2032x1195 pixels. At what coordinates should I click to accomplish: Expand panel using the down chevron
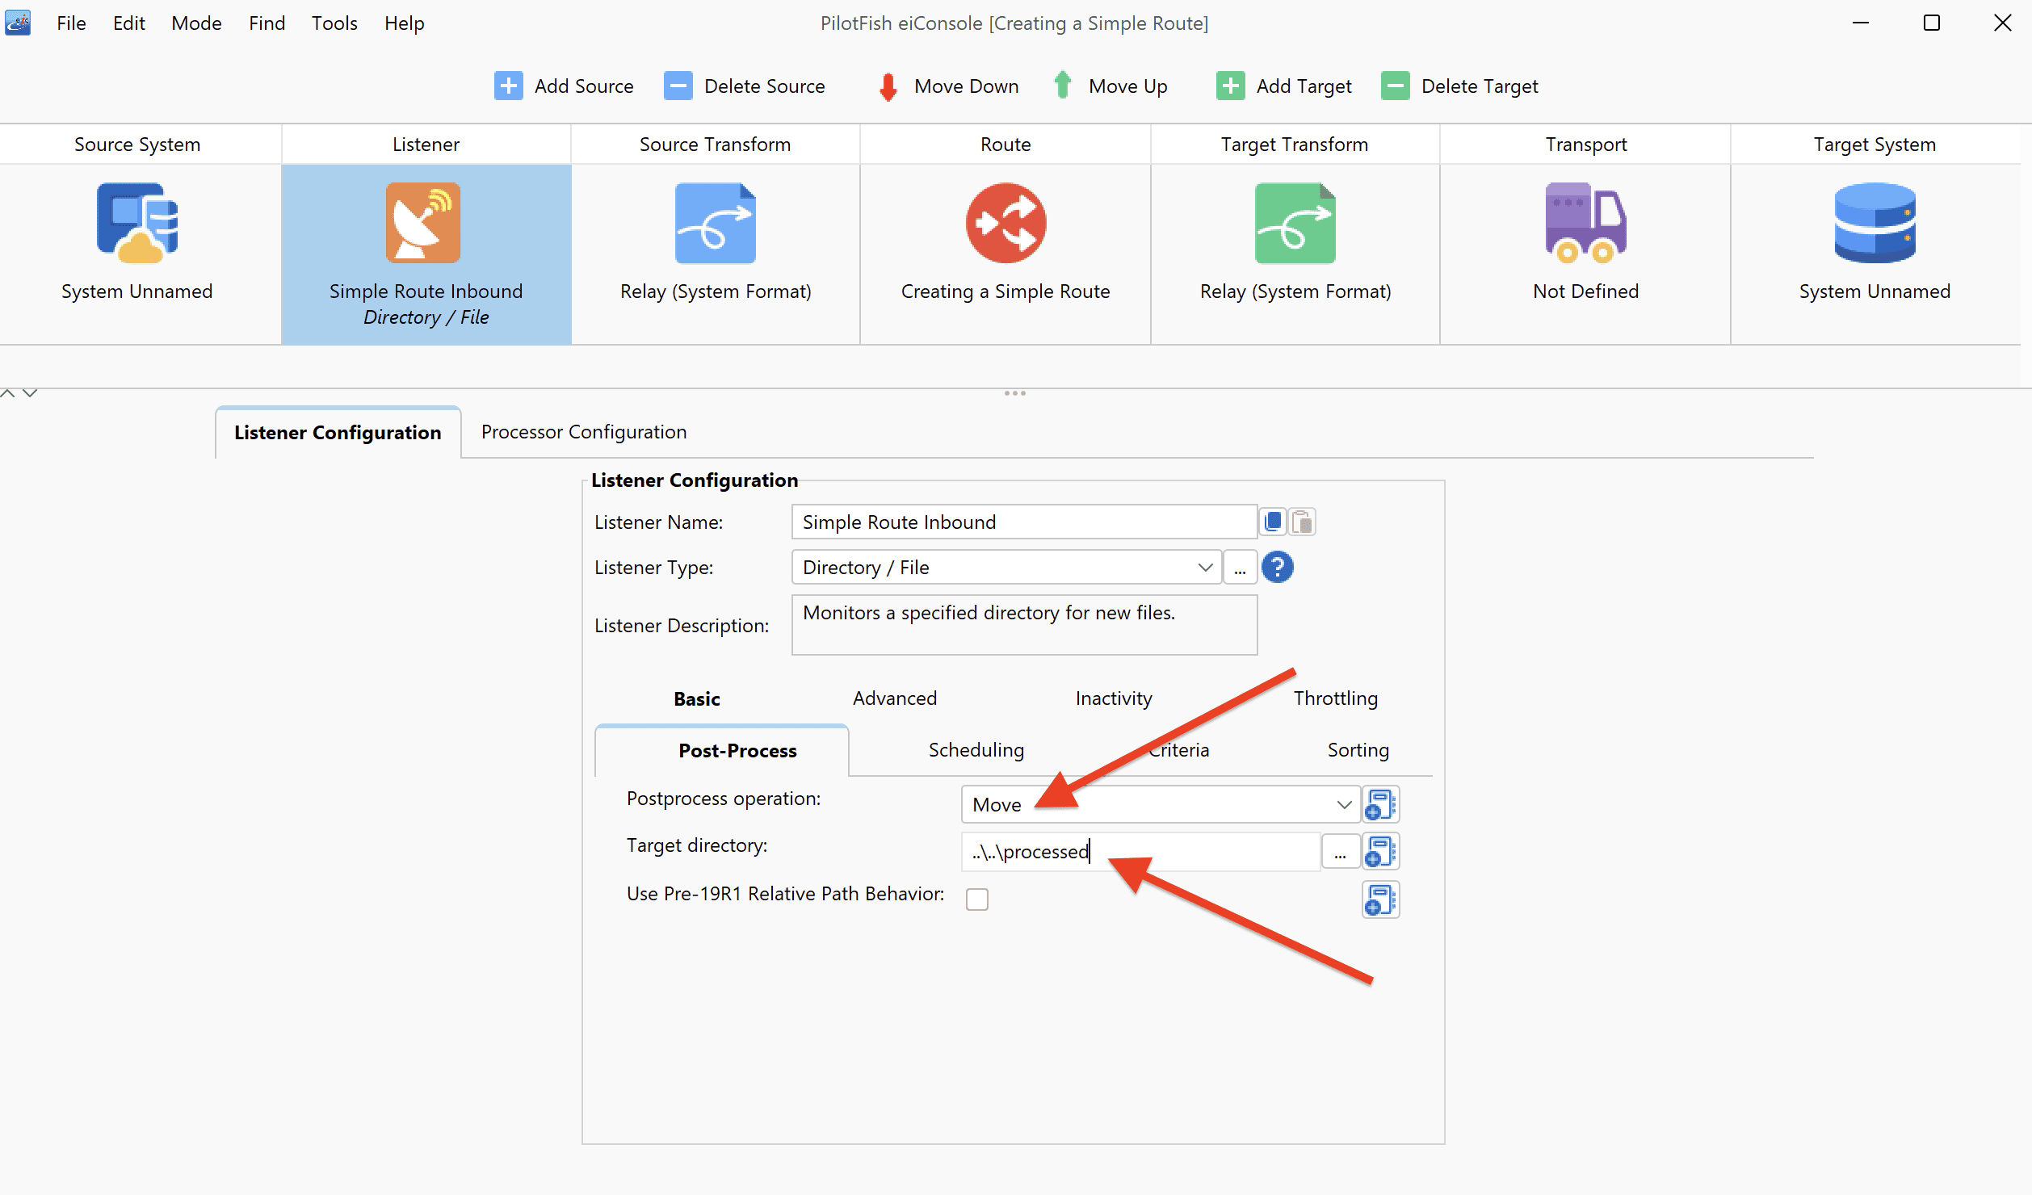point(30,393)
